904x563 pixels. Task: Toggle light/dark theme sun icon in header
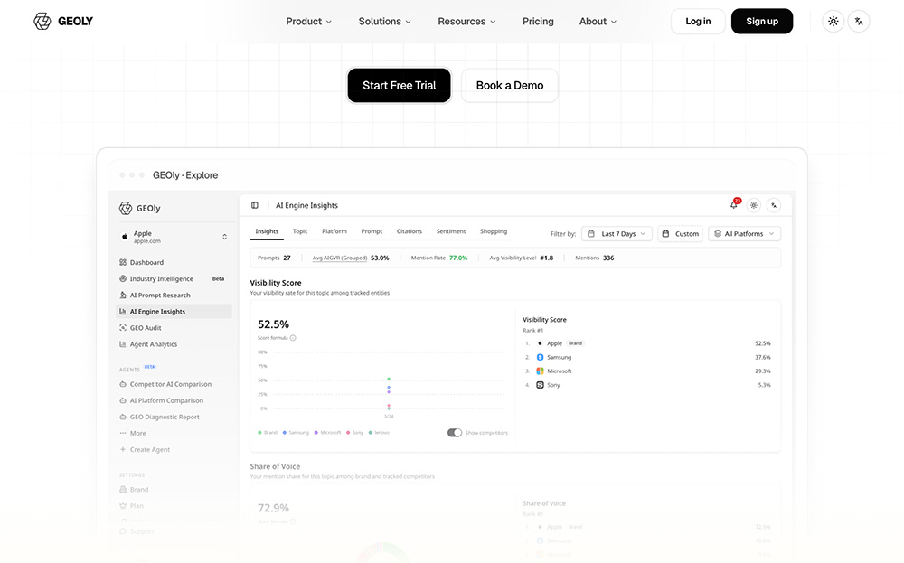pos(833,22)
